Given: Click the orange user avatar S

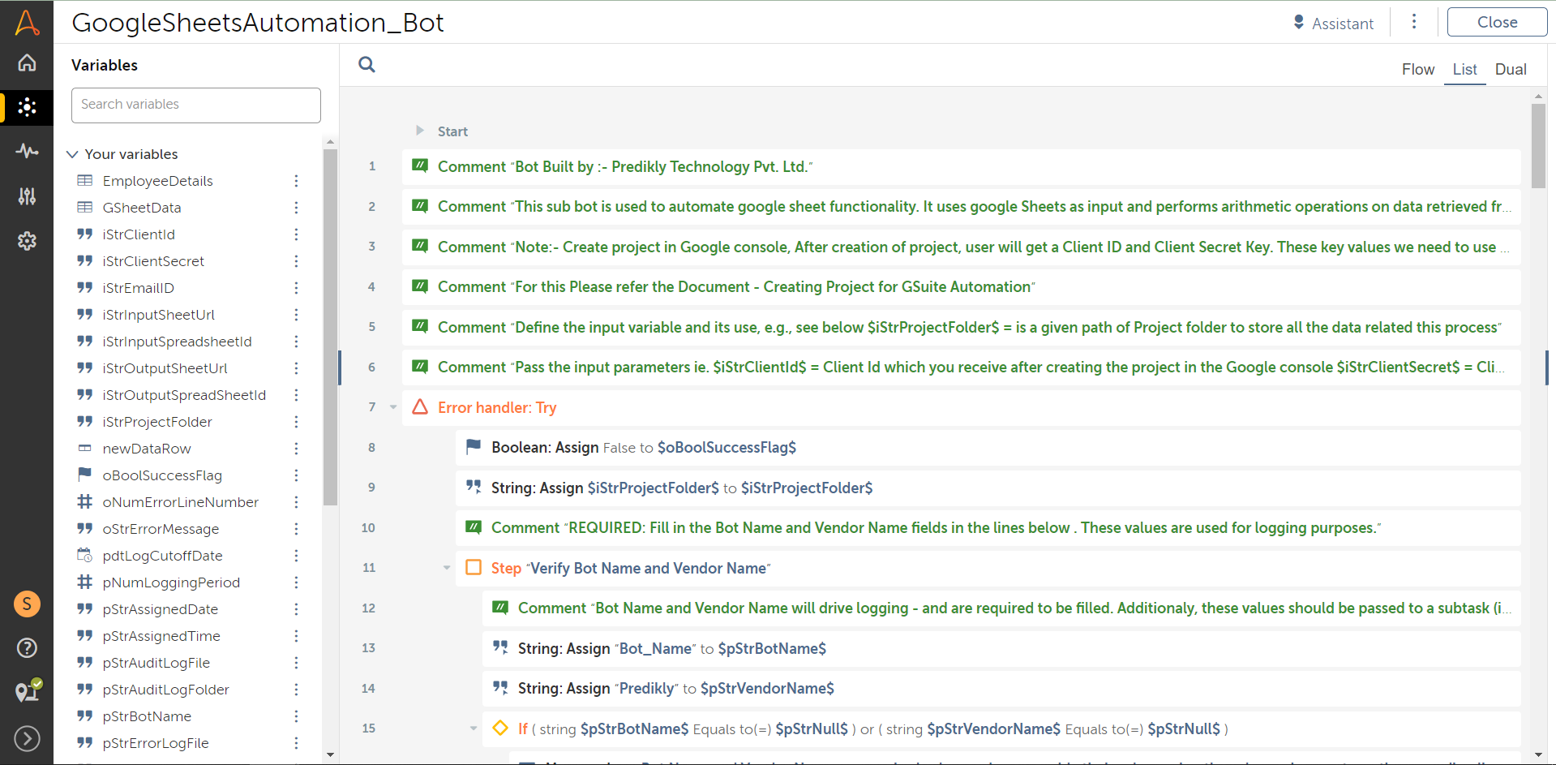Looking at the screenshot, I should 27,604.
